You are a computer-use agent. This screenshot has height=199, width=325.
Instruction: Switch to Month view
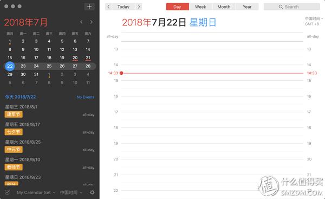coord(224,7)
